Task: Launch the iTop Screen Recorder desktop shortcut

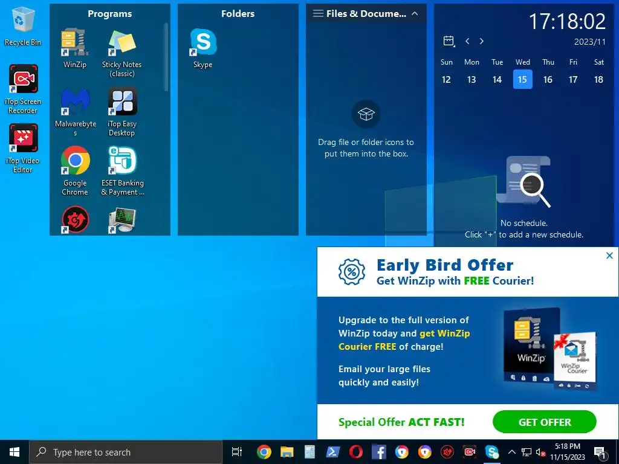Action: [23, 89]
